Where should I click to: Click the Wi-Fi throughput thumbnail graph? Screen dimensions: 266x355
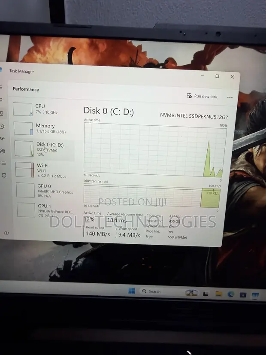pyautogui.click(x=24, y=170)
